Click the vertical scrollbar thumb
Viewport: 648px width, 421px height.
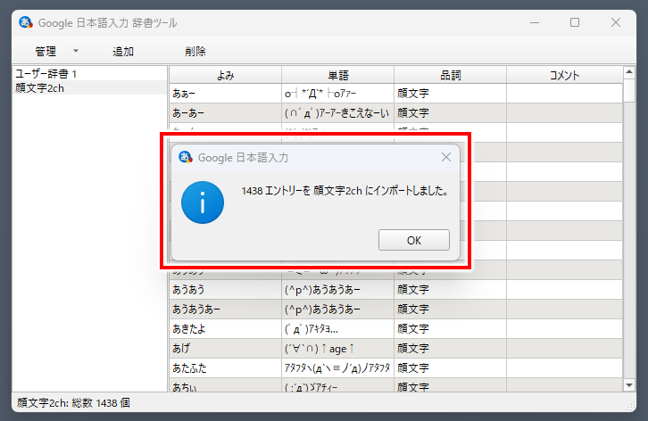click(x=629, y=90)
